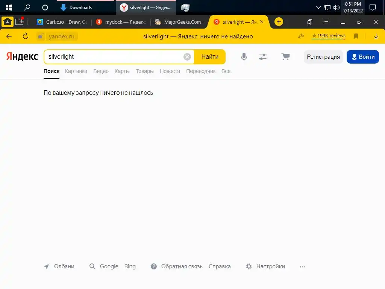Translate page icon in address bar
Image resolution: width=385 pixels, height=289 pixels.
point(301,37)
